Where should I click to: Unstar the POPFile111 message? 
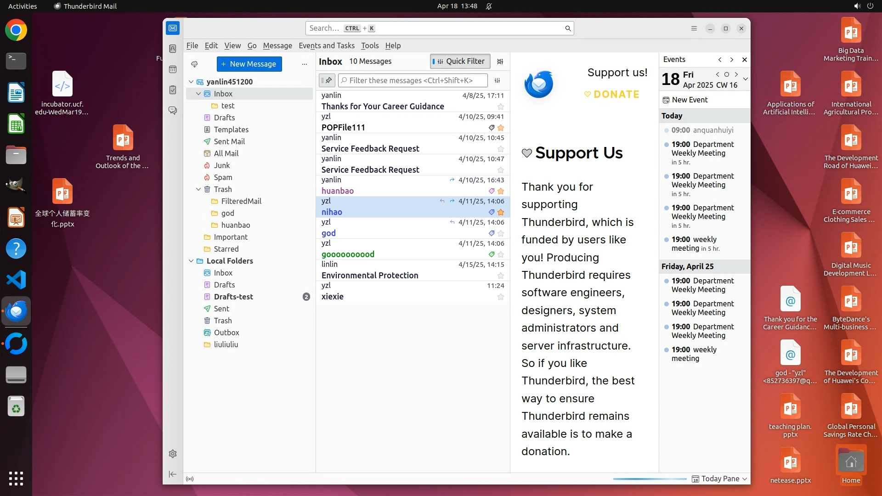pos(501,128)
